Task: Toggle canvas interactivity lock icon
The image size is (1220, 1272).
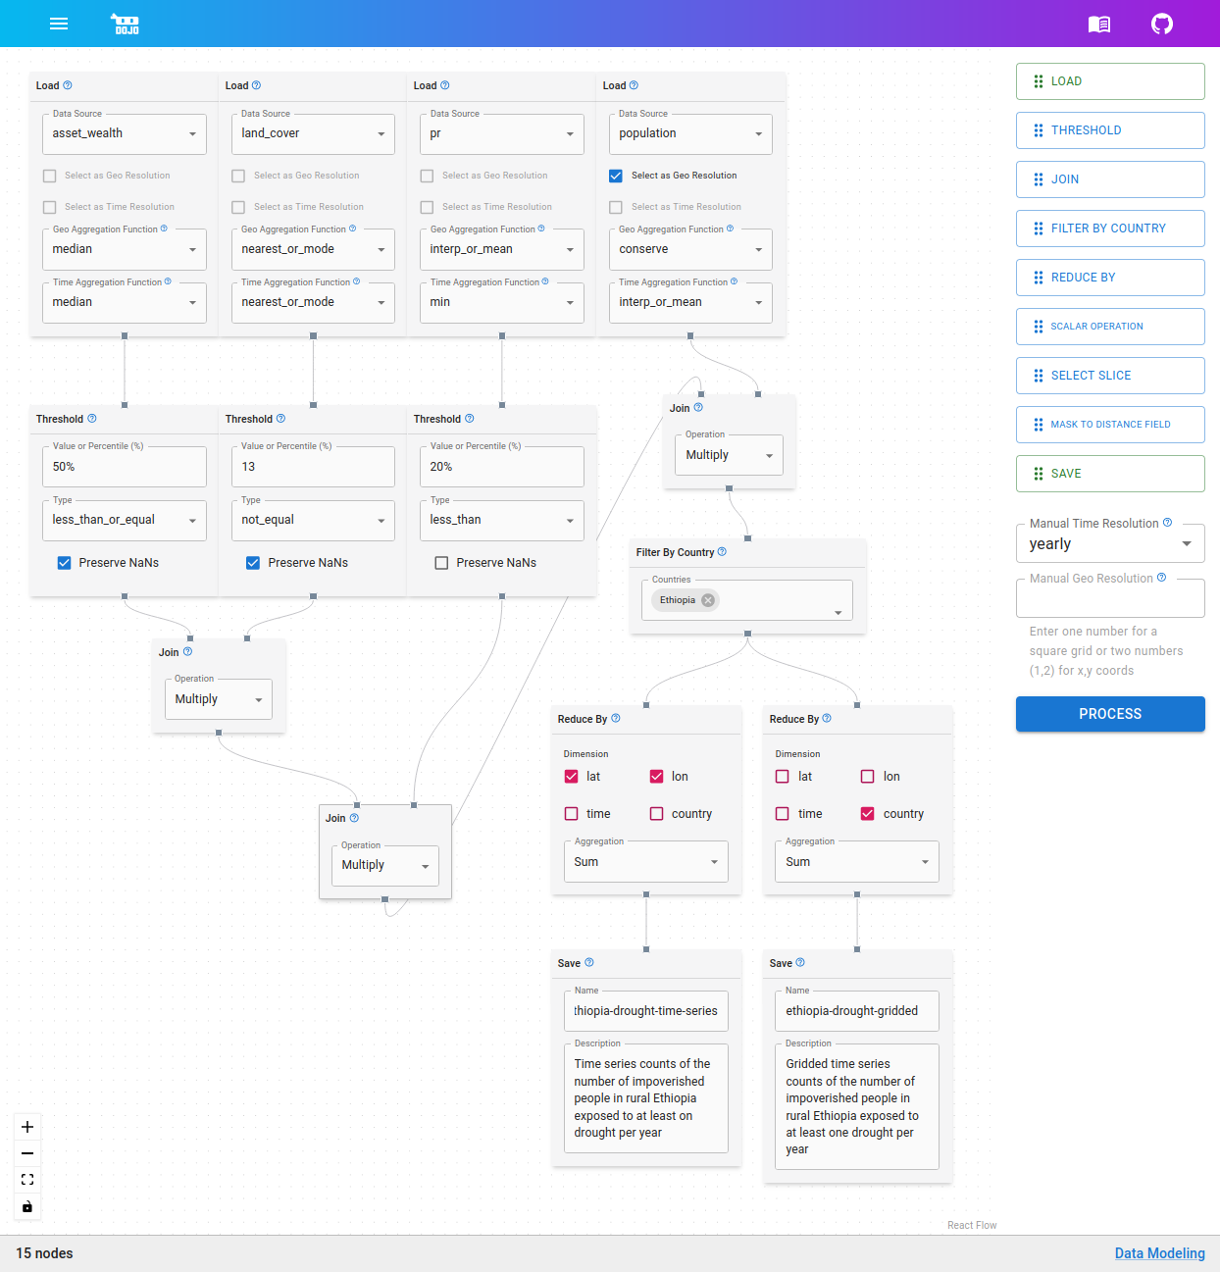Action: (27, 1206)
